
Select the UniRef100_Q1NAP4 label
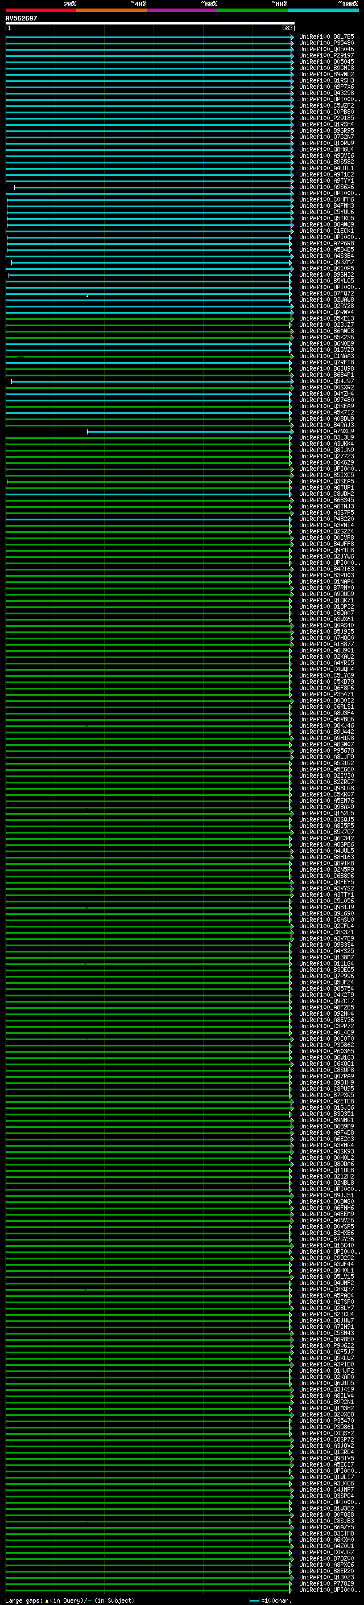point(326,581)
